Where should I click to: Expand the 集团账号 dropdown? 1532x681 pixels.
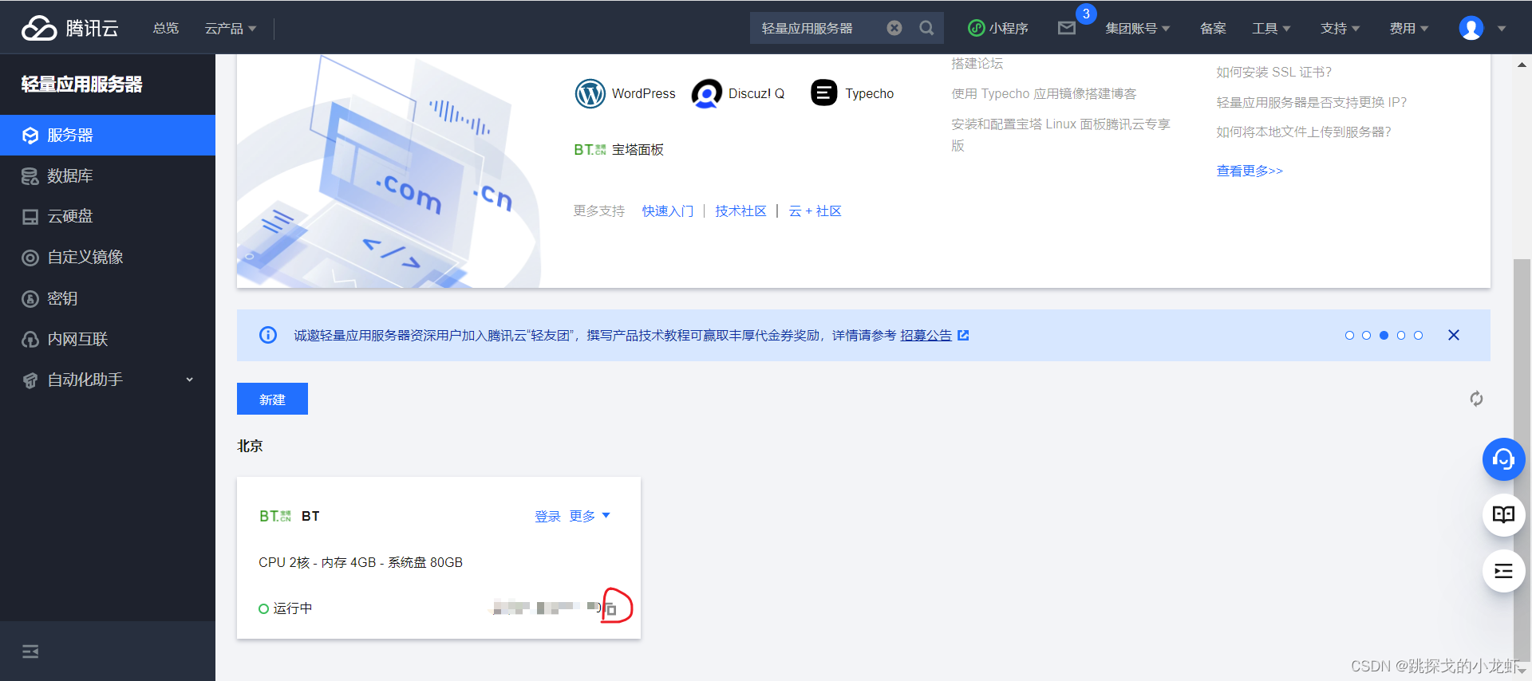tap(1137, 28)
